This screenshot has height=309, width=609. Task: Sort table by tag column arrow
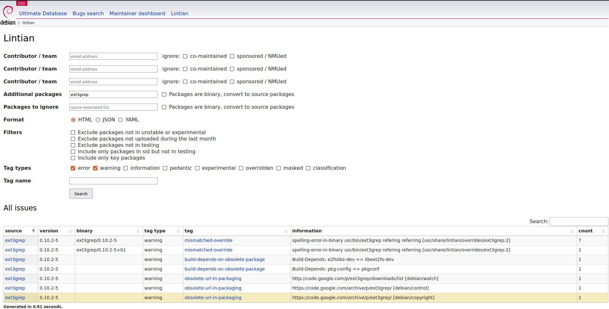coord(286,231)
